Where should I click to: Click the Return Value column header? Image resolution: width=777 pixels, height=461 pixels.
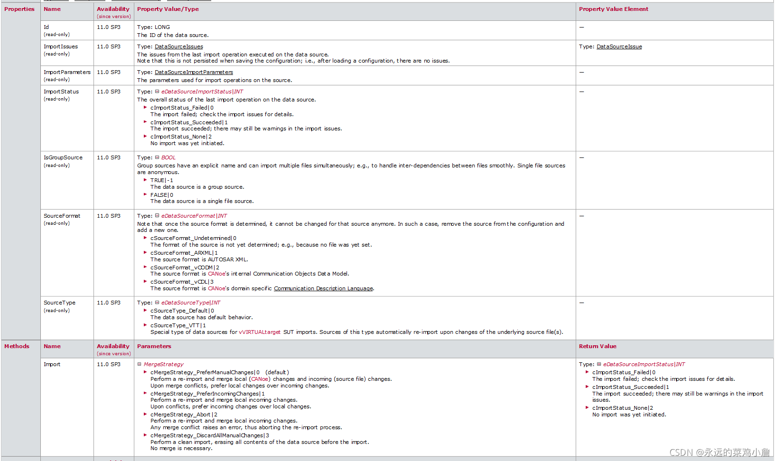pos(598,346)
